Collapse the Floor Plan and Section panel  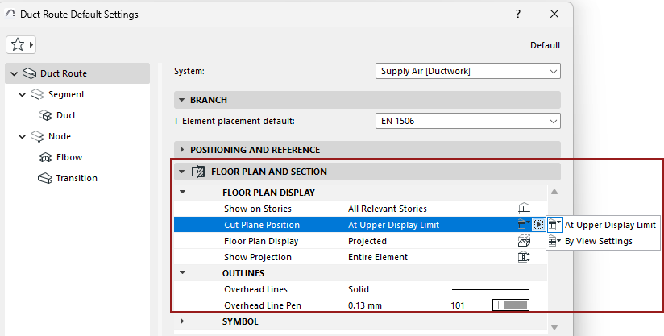click(181, 172)
